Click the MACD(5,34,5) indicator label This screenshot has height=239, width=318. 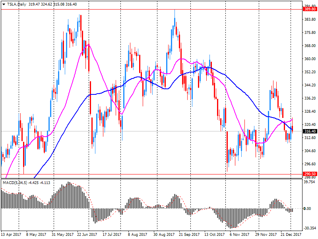pyautogui.click(x=16, y=182)
